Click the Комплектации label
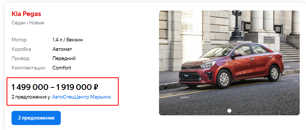 [x=29, y=68]
